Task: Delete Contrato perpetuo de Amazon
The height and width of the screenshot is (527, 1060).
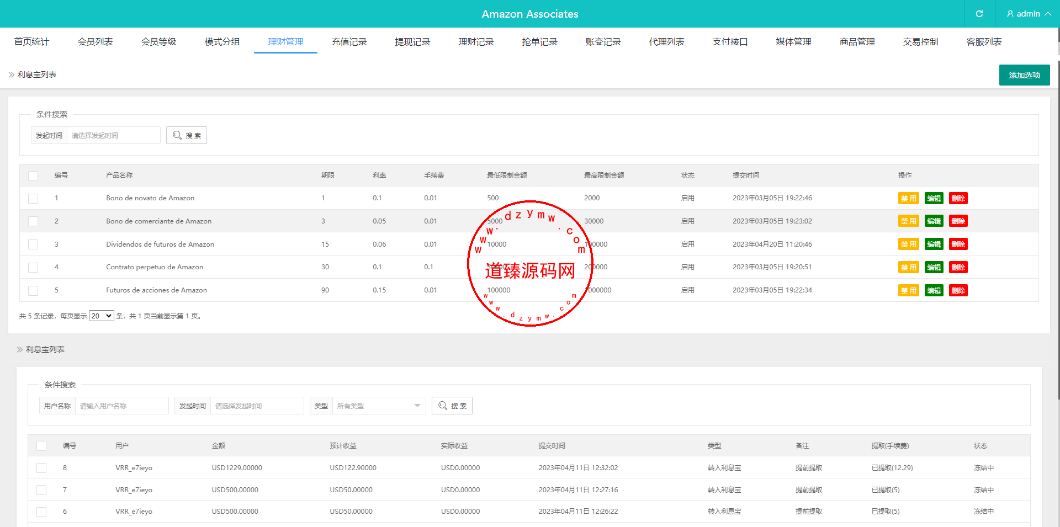Action: point(958,268)
